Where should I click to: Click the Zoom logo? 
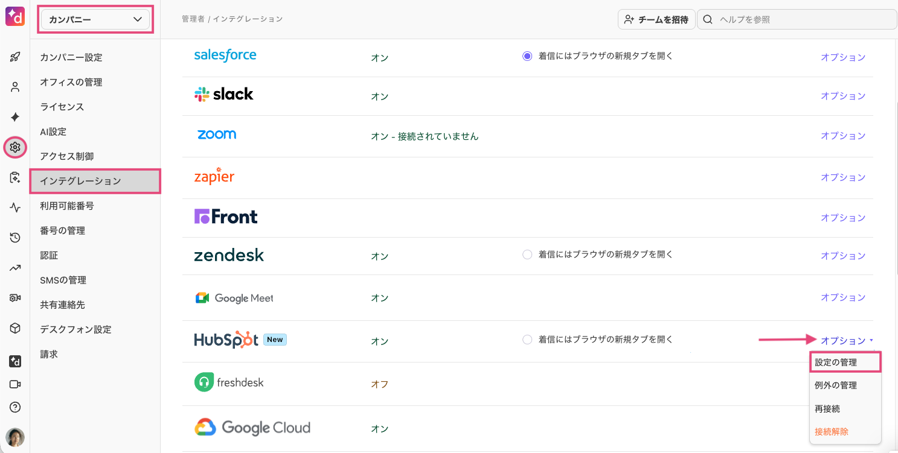216,135
